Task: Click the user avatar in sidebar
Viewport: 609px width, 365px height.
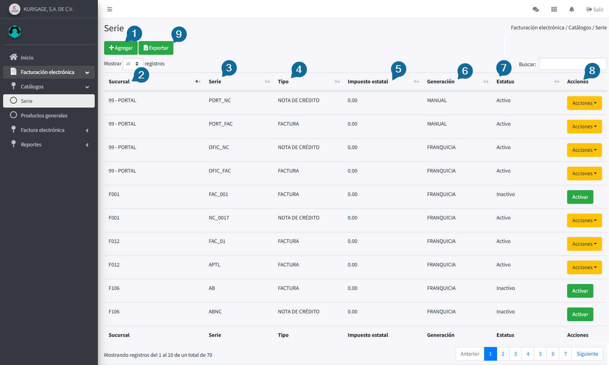Action: click(15, 32)
